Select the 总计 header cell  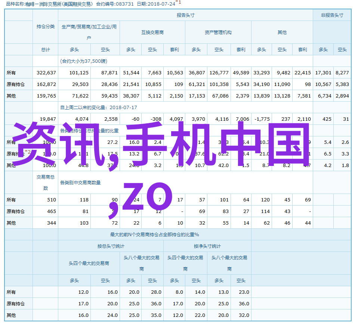[46, 50]
